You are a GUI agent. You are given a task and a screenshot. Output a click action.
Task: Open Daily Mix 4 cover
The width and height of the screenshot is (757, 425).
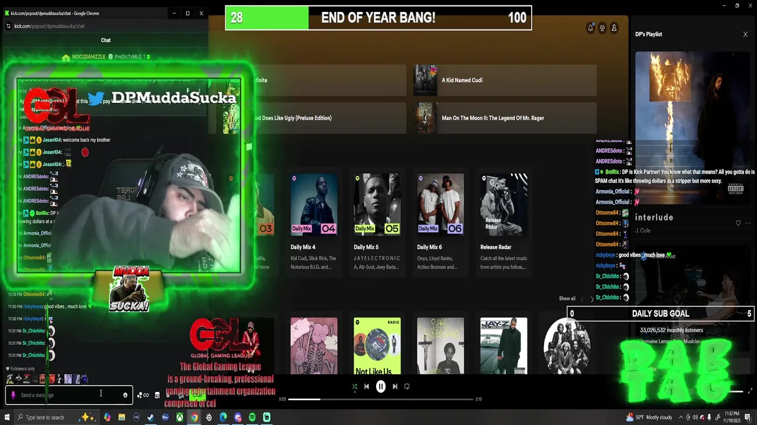[313, 205]
